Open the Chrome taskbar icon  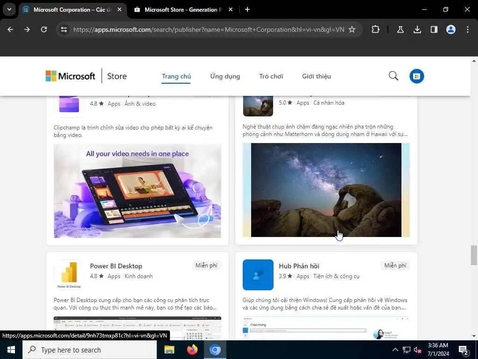point(215,350)
